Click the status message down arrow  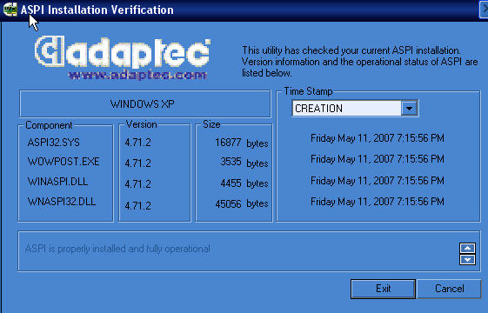tap(467, 259)
